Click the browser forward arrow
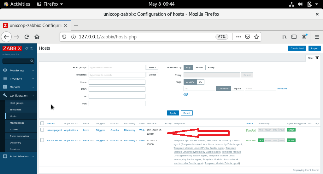323x174 pixels. click(17, 37)
